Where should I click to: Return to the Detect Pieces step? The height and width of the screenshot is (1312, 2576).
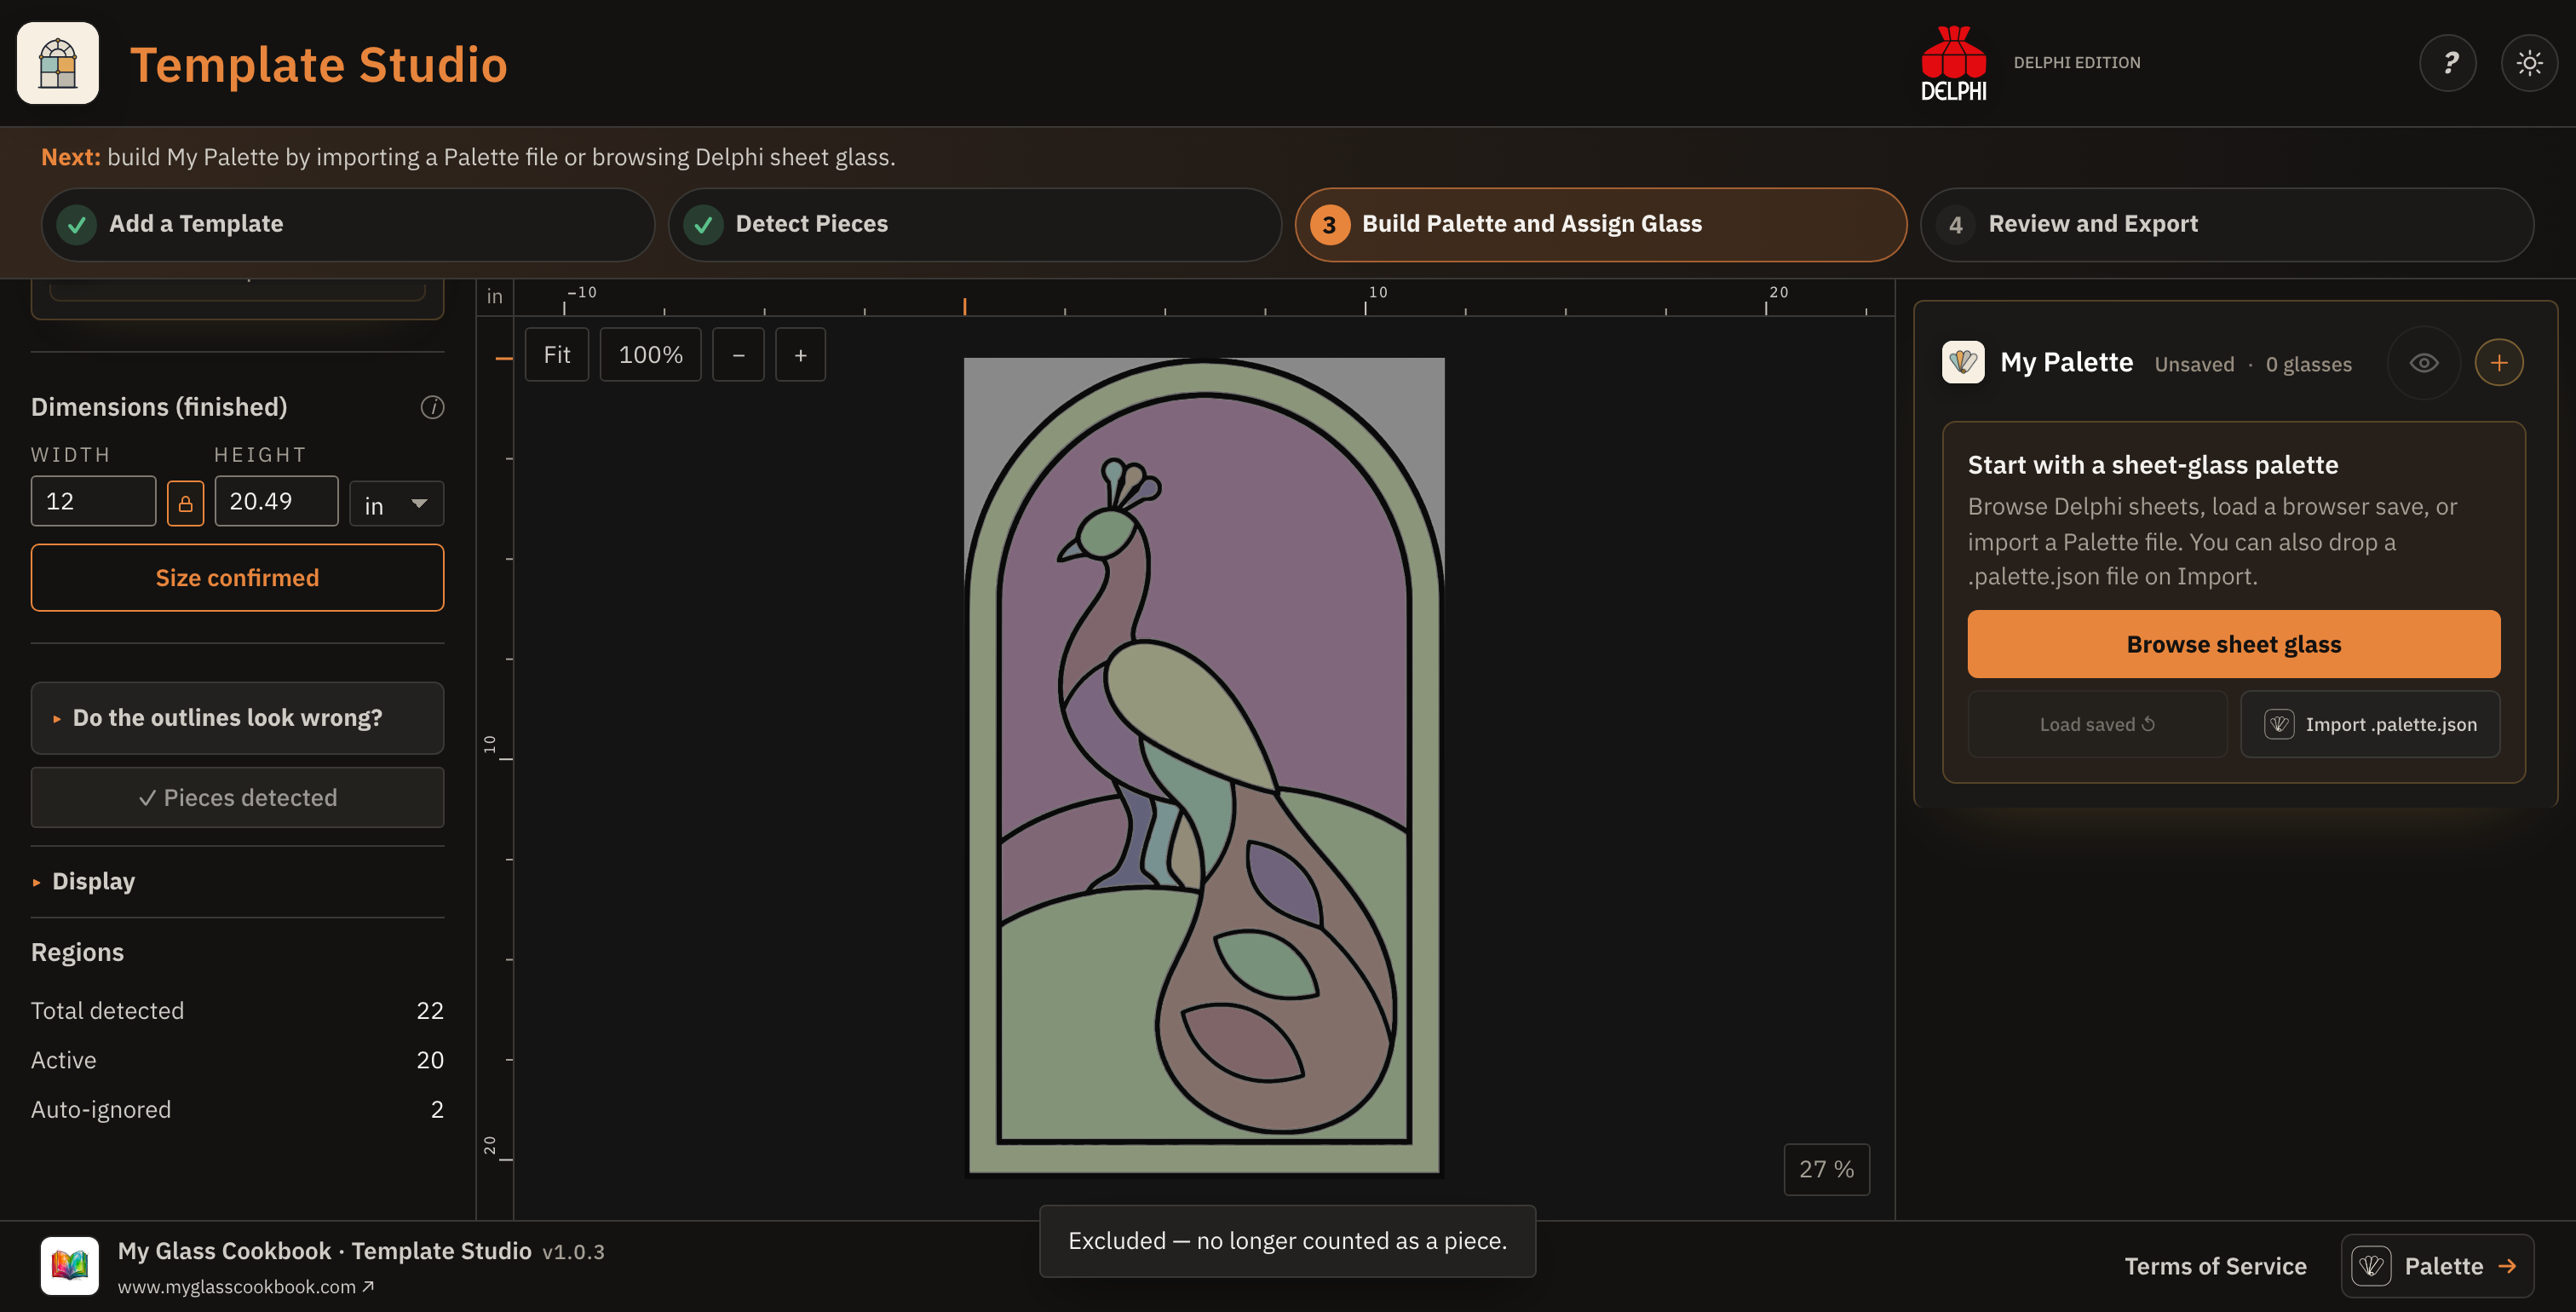pyautogui.click(x=974, y=224)
